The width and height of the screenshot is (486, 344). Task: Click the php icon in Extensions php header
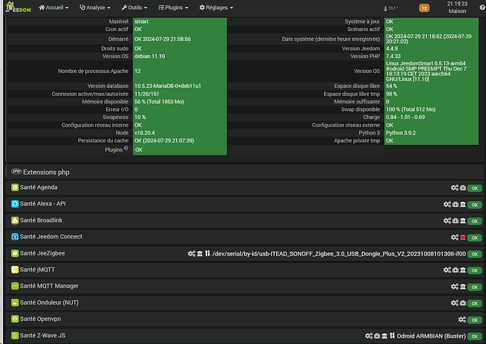click(16, 172)
